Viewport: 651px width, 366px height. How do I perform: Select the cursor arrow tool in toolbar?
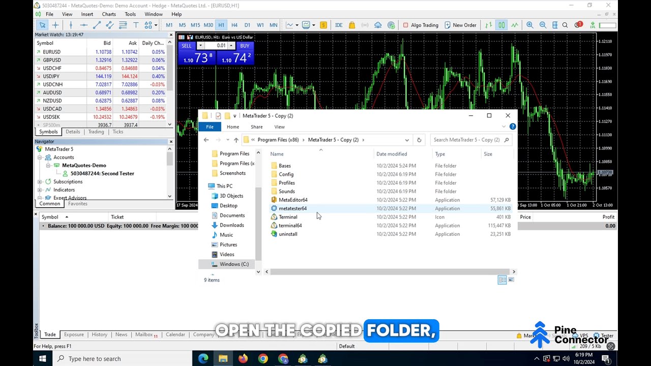[x=43, y=25]
